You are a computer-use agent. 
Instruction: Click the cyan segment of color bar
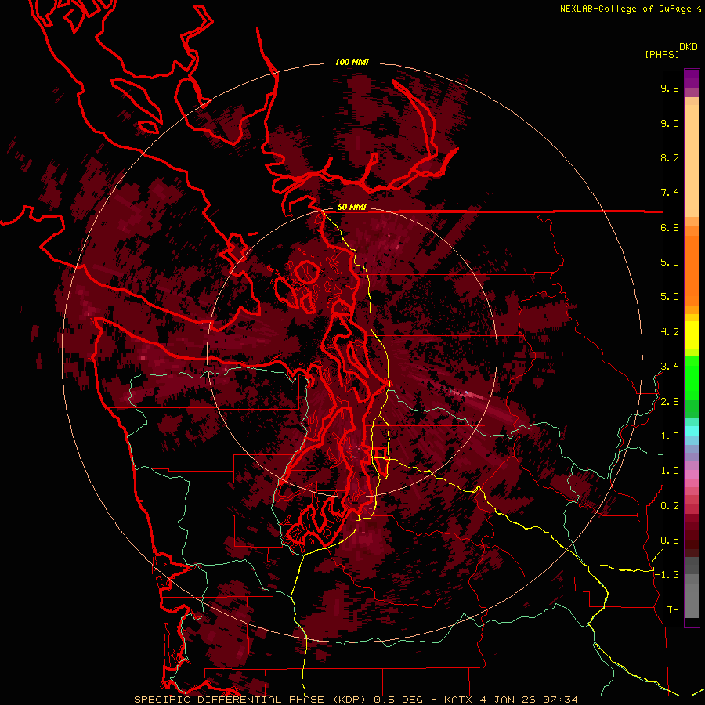click(692, 431)
